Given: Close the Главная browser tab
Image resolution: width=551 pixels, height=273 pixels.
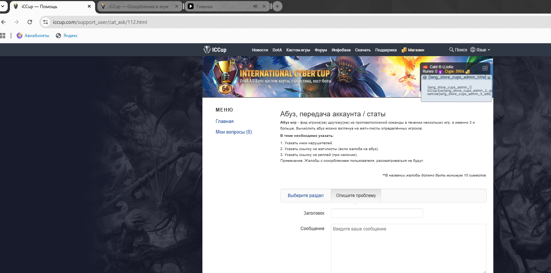Looking at the screenshot, I should point(264,6).
